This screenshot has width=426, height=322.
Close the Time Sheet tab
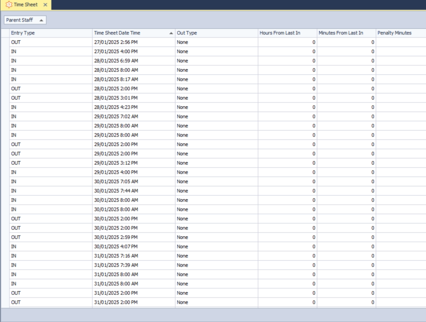click(45, 5)
